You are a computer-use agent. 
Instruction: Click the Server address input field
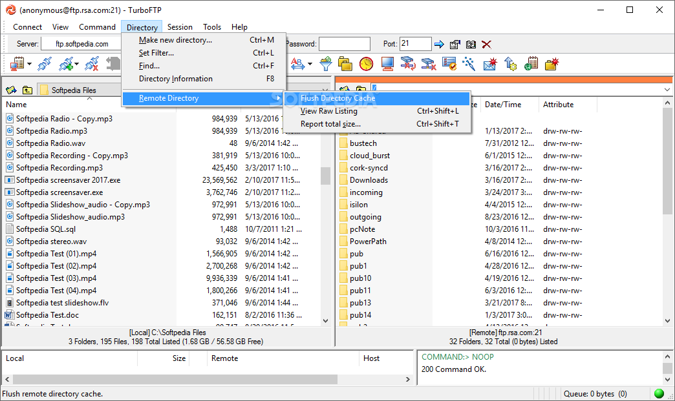point(81,44)
